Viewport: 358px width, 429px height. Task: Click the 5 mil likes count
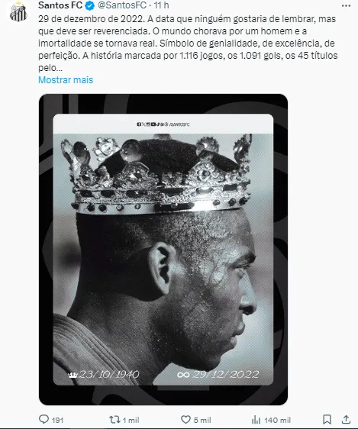[202, 420]
